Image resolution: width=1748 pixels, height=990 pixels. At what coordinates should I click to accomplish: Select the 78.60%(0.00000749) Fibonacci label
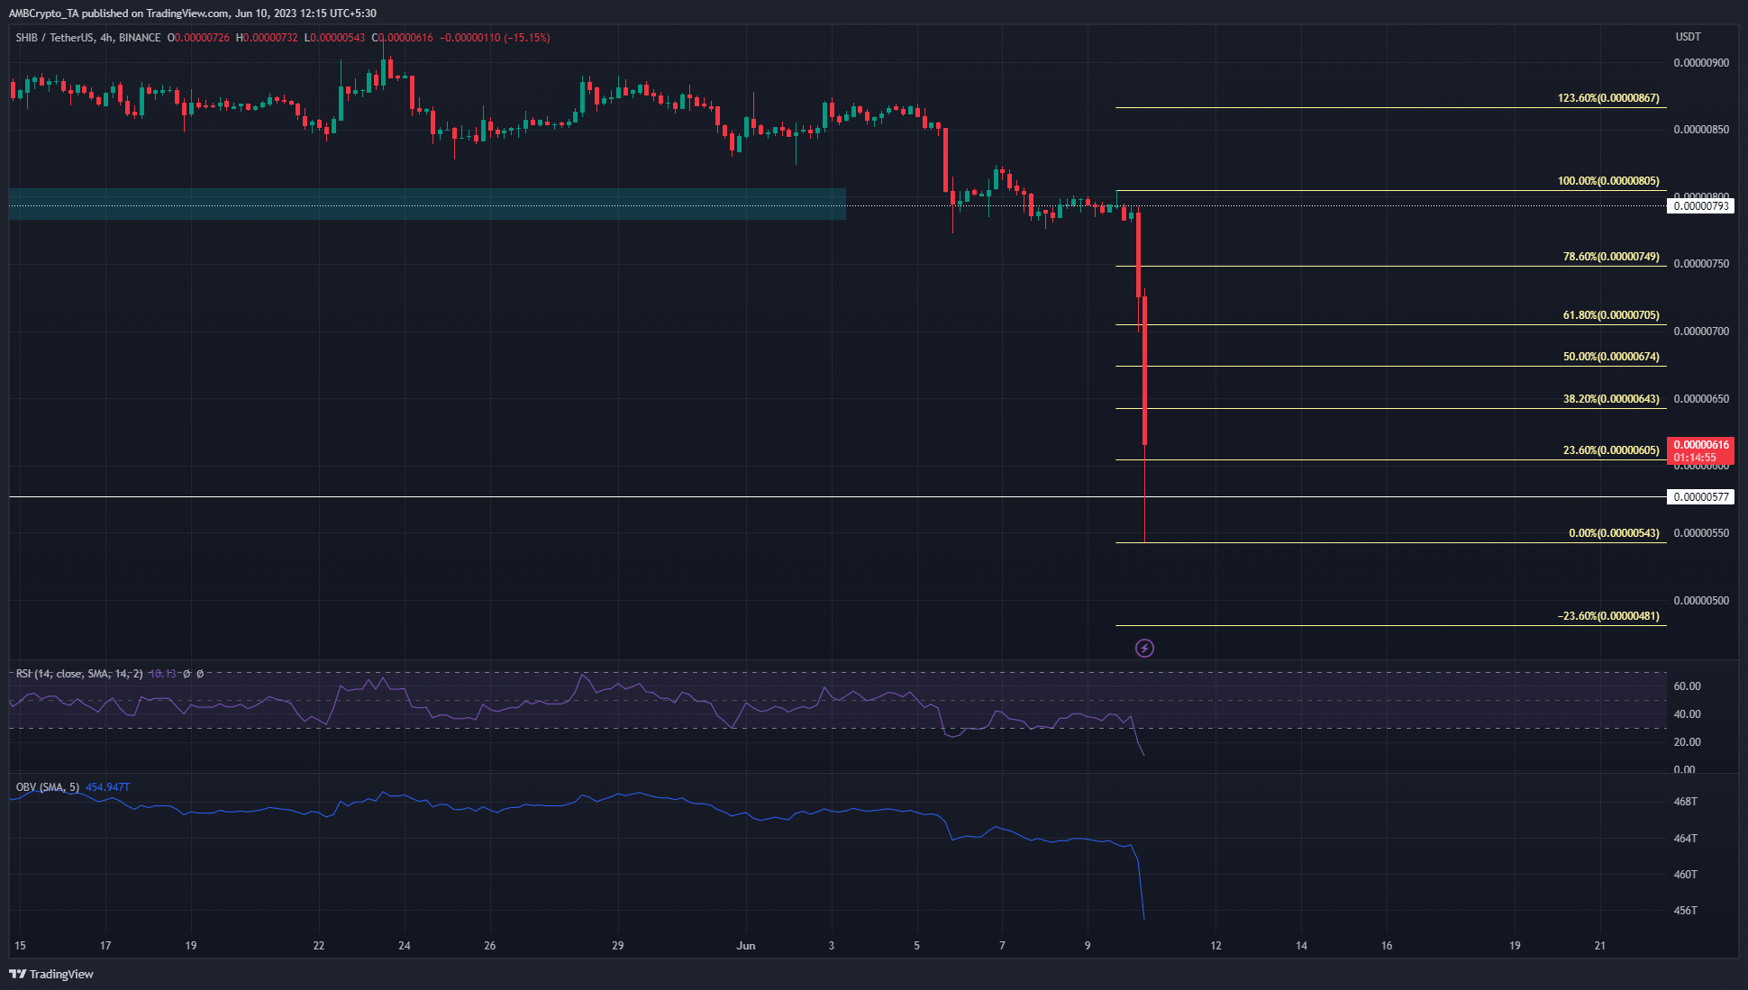pos(1611,257)
